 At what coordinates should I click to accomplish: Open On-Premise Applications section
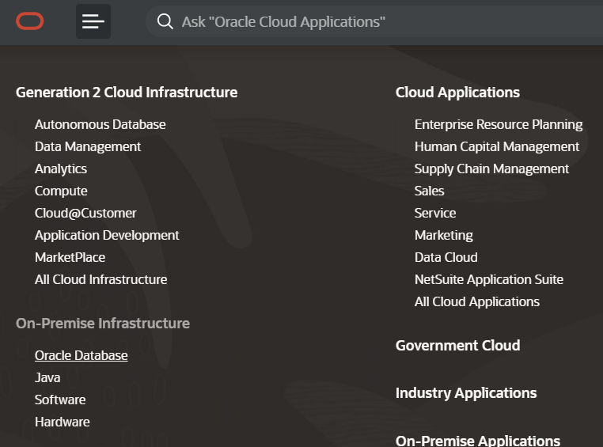click(x=478, y=441)
